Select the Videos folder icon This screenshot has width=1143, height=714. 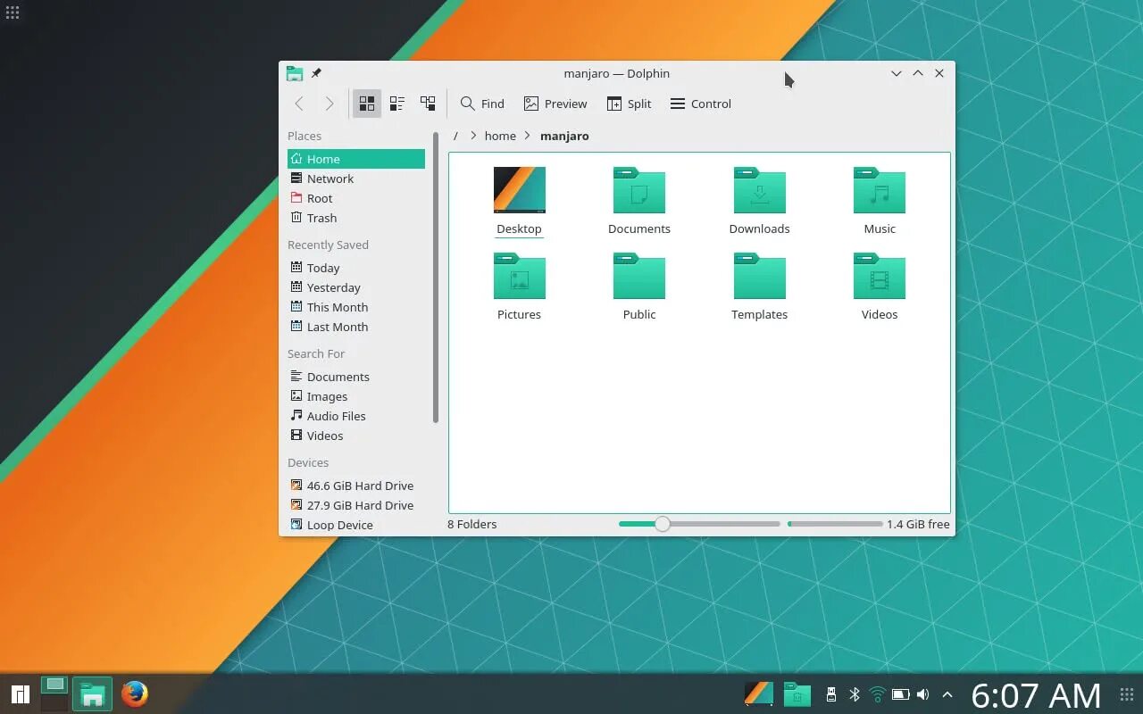coord(880,276)
